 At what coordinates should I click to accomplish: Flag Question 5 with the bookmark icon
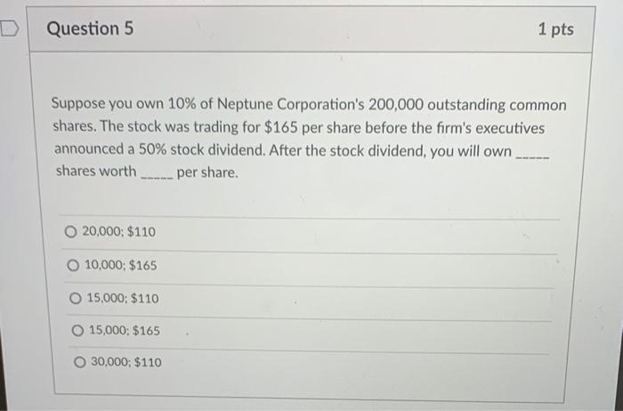click(9, 29)
